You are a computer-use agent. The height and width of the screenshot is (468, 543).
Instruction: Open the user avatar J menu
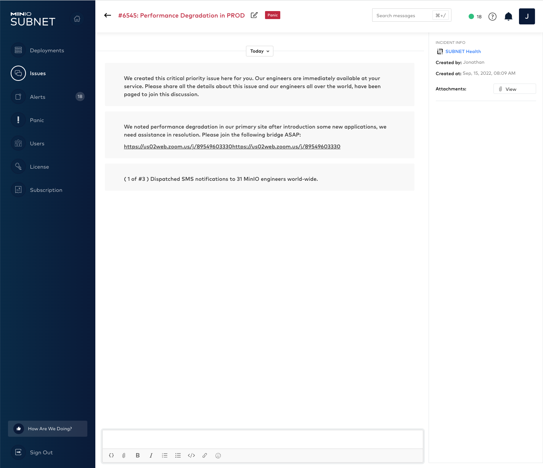tap(527, 16)
